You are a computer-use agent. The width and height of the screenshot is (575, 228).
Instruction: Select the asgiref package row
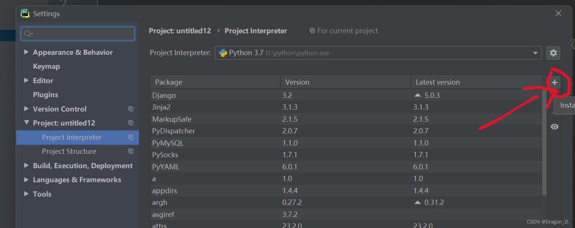tap(346, 214)
